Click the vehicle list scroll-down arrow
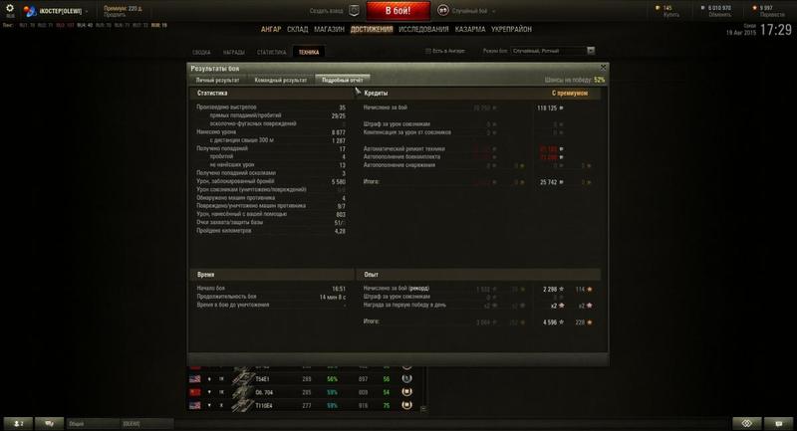Image resolution: width=797 pixels, height=431 pixels. [x=423, y=409]
